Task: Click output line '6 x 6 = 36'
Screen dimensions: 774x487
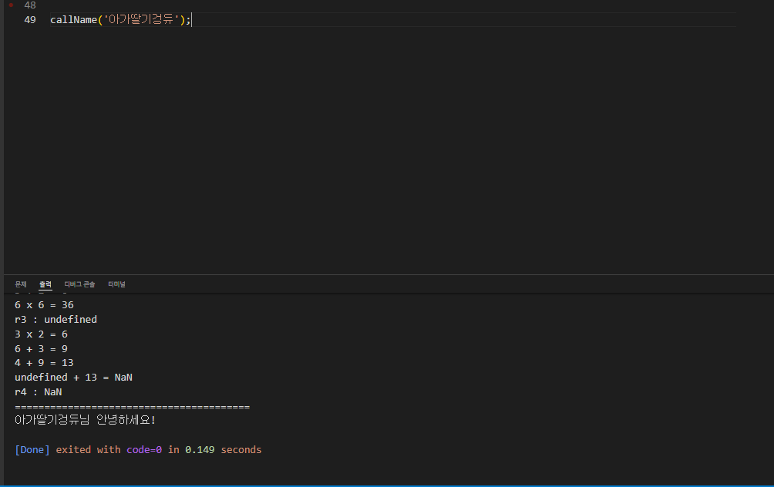Action: (x=44, y=305)
